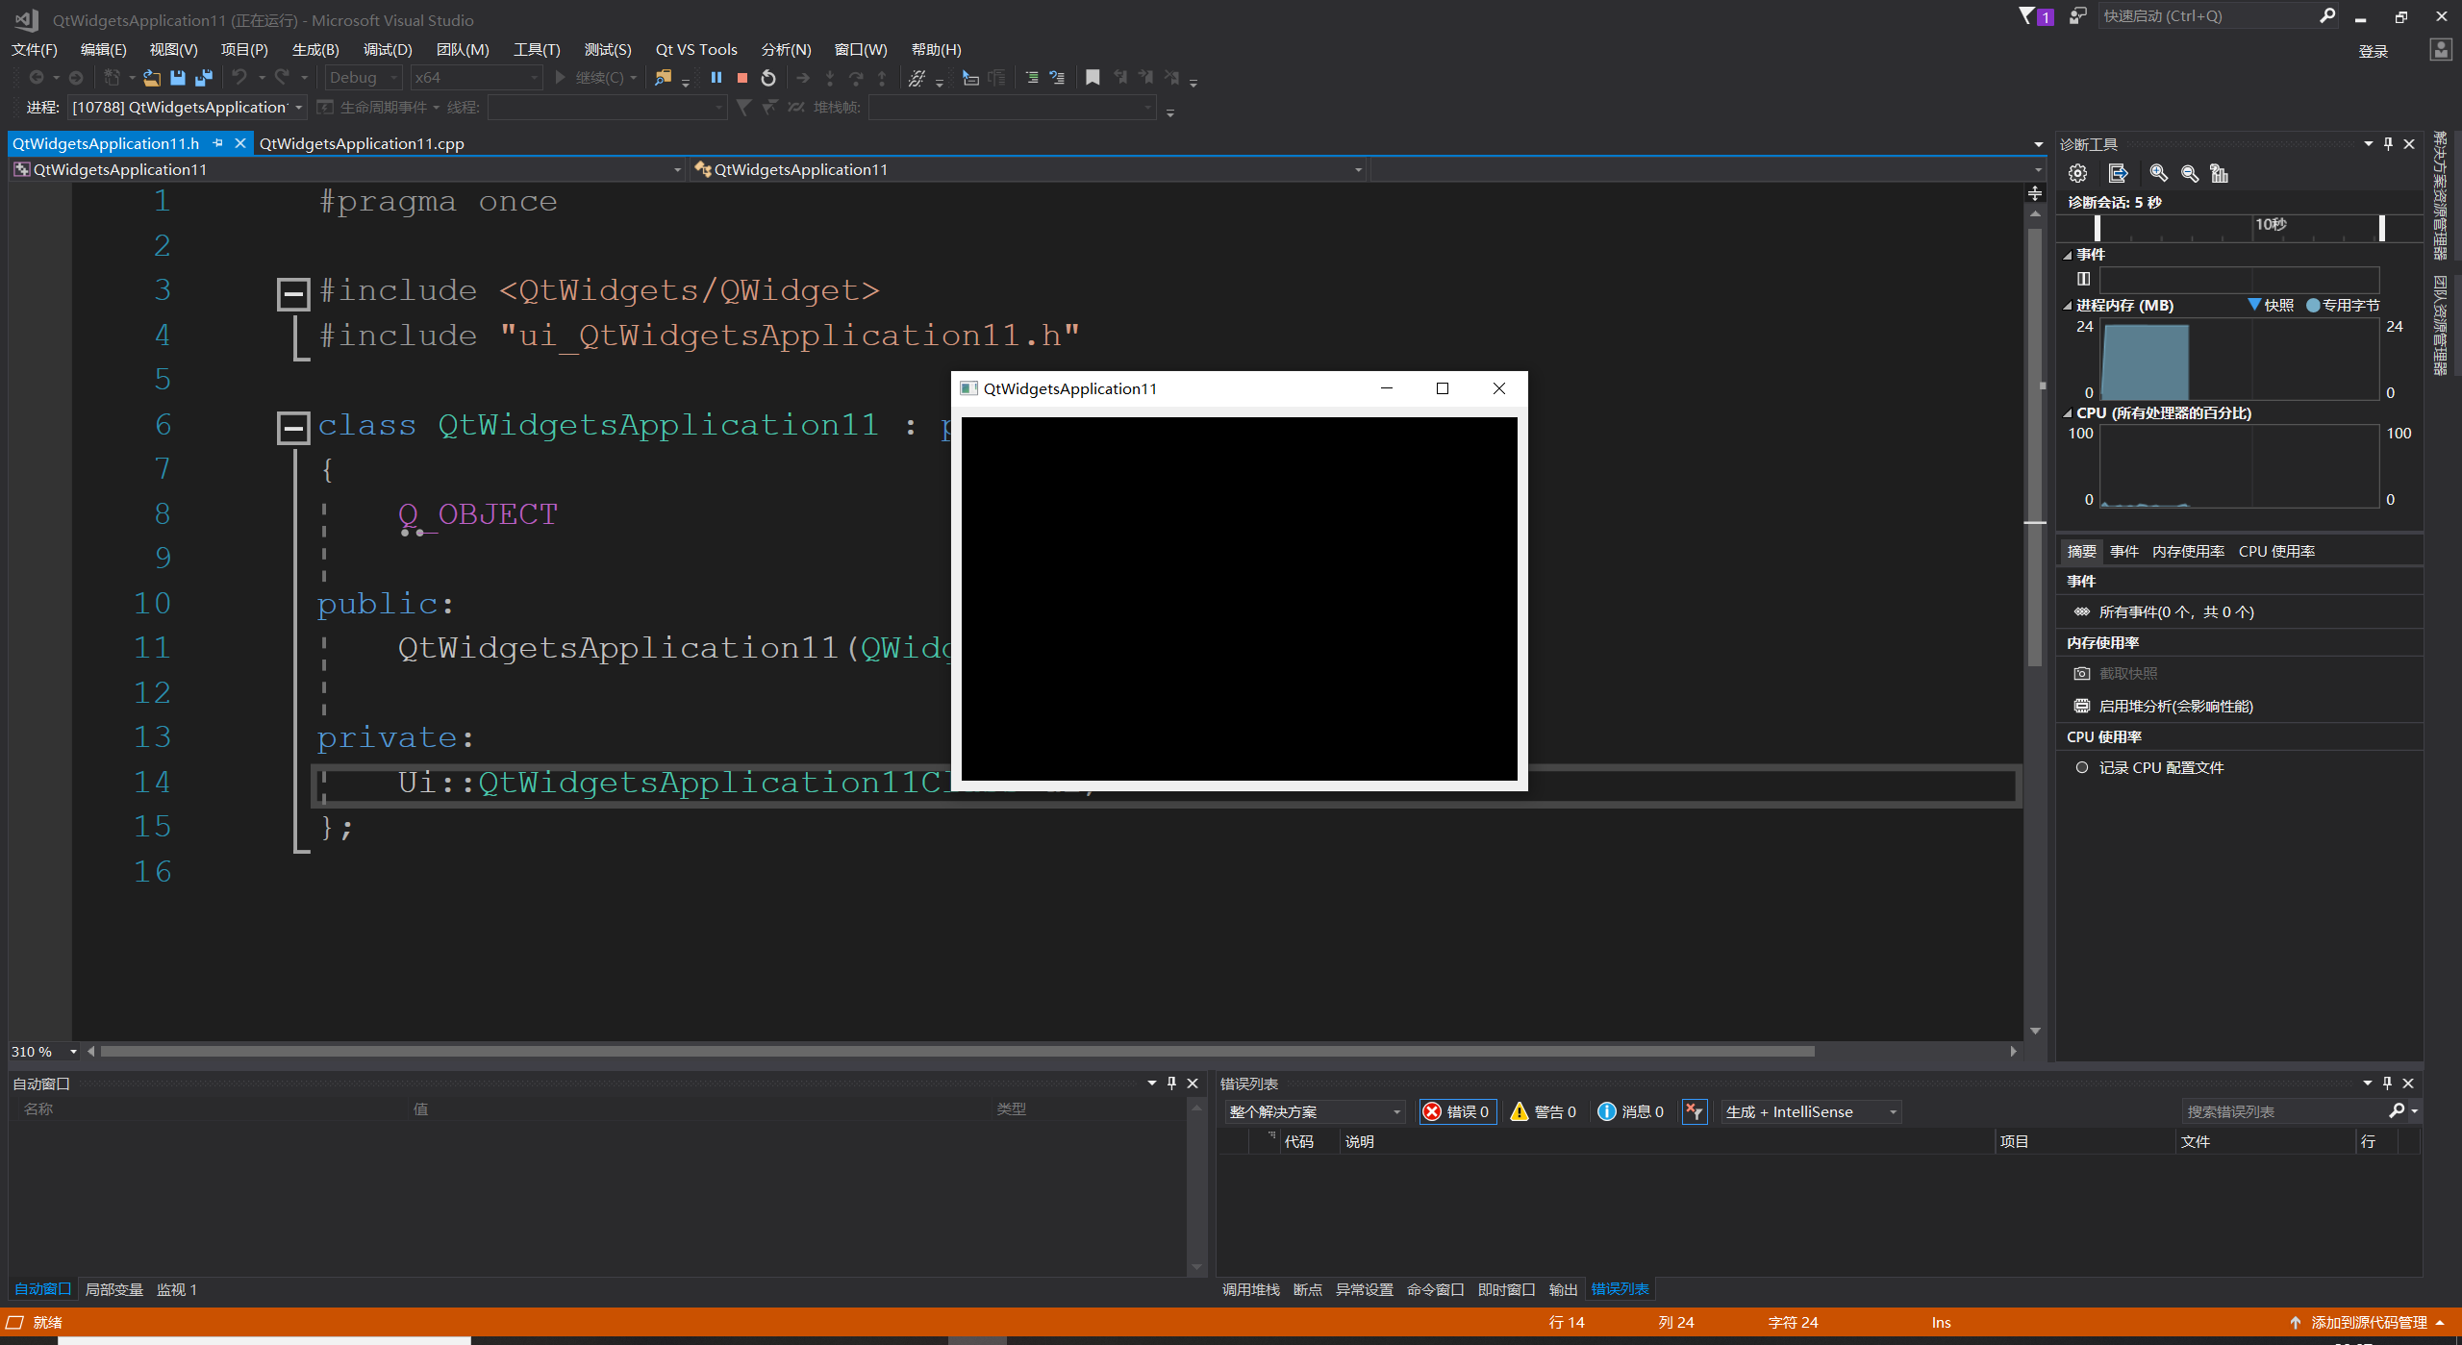Restart debugging with the circular arrow
This screenshot has width=2462, height=1345.
coord(767,78)
